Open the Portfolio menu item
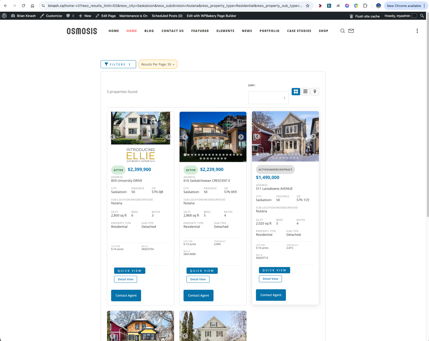429x341 pixels. click(x=269, y=31)
